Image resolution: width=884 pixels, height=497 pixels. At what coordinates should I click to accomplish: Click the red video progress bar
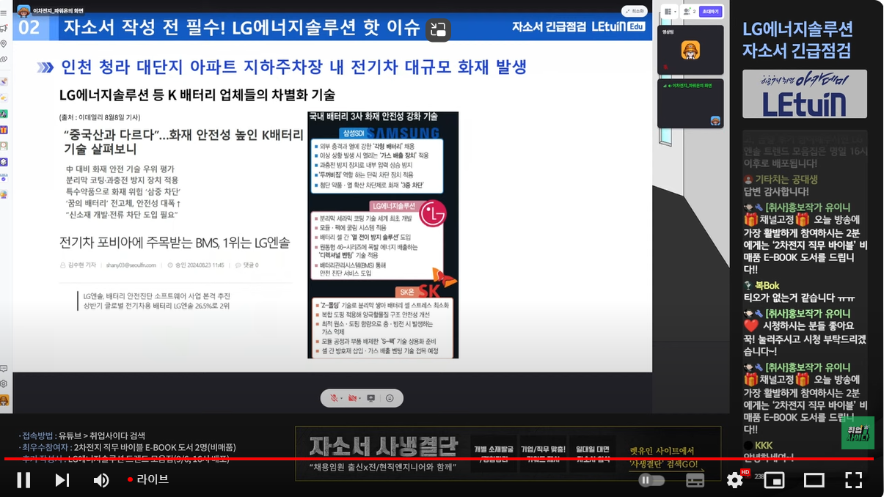367,459
